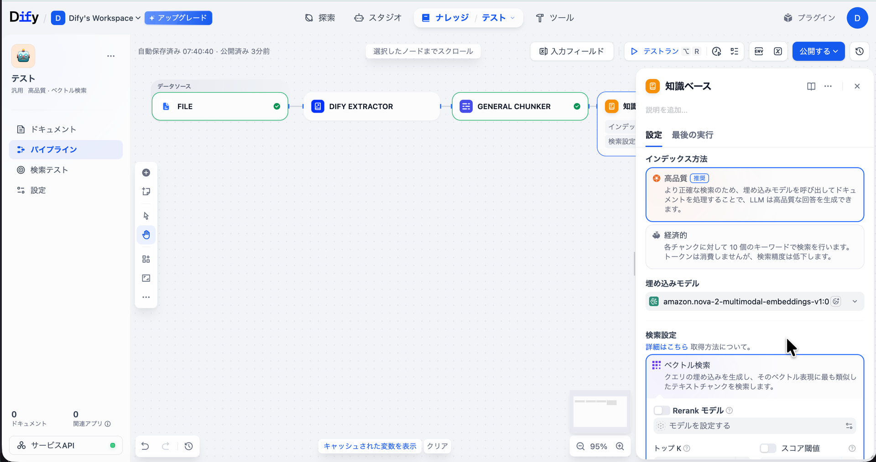Click the export image icon
Viewport: 876px width, 462px height.
coord(146,278)
